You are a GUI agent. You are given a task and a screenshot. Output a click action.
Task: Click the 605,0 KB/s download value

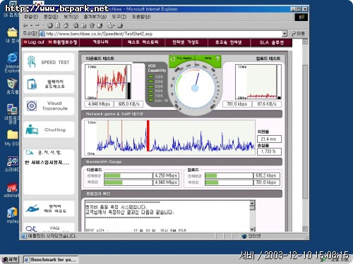(128, 104)
